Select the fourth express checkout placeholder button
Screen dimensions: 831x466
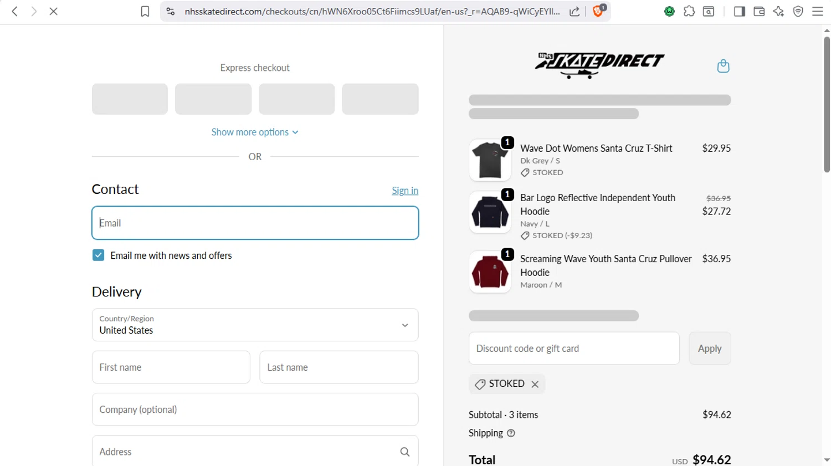click(x=380, y=99)
